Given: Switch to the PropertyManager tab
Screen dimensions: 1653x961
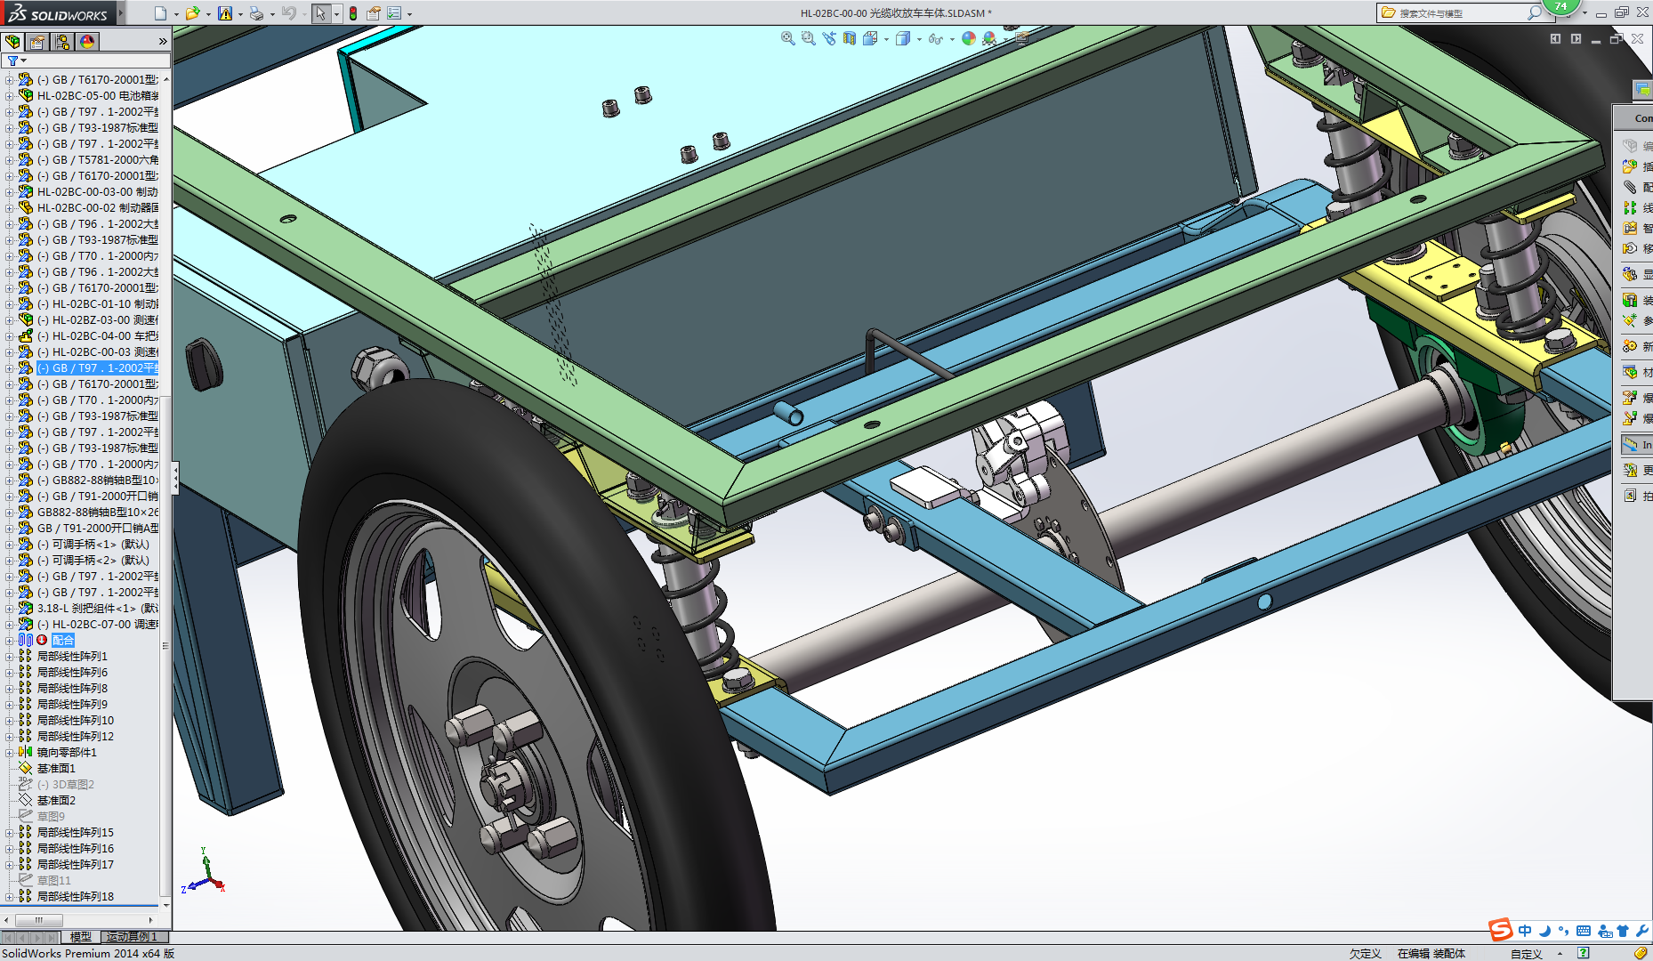Looking at the screenshot, I should (37, 42).
